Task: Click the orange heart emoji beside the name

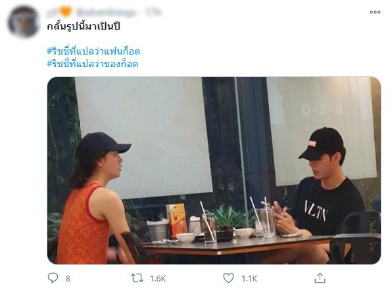Action: pyautogui.click(x=66, y=12)
